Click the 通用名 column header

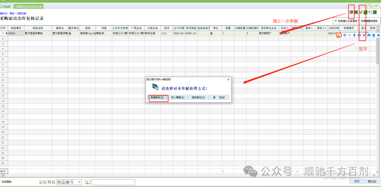tap(60, 28)
